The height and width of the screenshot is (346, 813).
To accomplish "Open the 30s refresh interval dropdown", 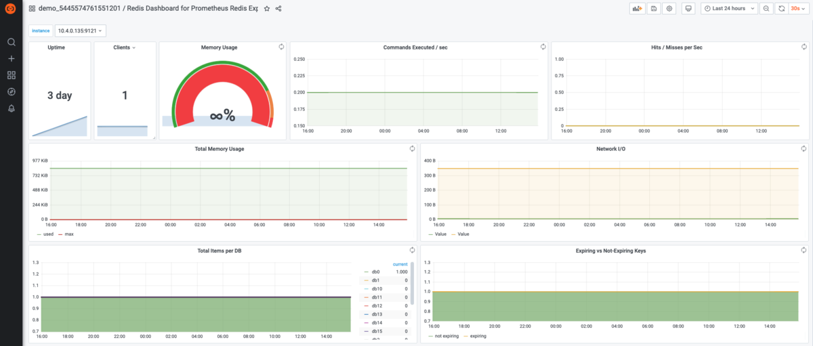I will point(799,9).
